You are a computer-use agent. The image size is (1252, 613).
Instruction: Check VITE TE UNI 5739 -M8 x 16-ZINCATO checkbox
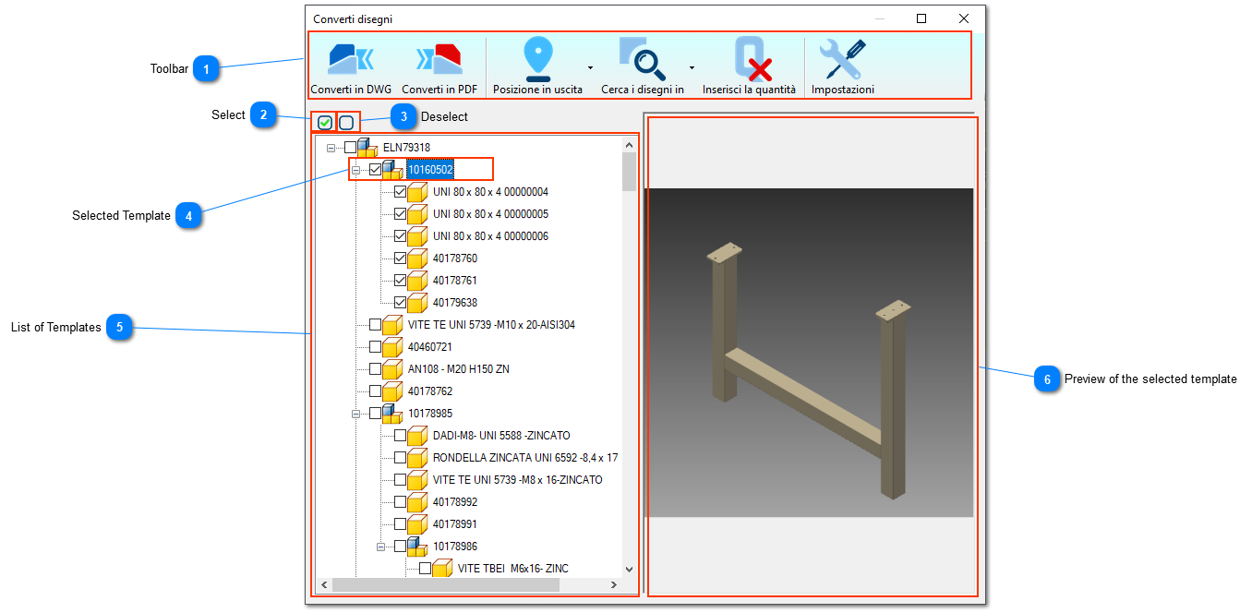(400, 480)
